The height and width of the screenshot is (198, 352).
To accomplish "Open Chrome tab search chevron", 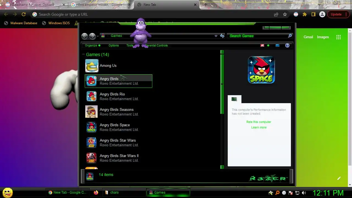I will point(319,5).
